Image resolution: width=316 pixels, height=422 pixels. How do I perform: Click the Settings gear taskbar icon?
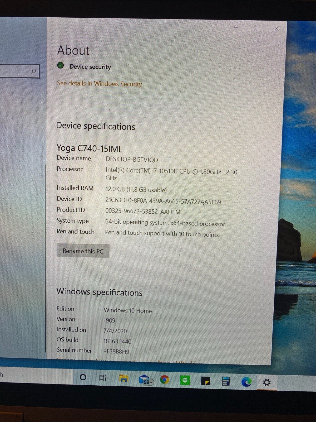point(267,382)
